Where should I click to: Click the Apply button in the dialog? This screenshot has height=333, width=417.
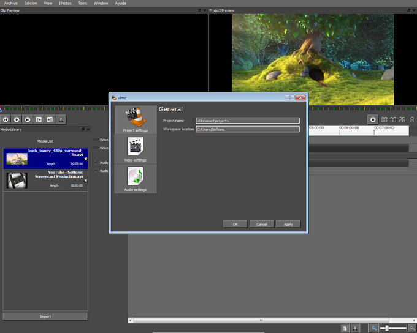coord(288,224)
